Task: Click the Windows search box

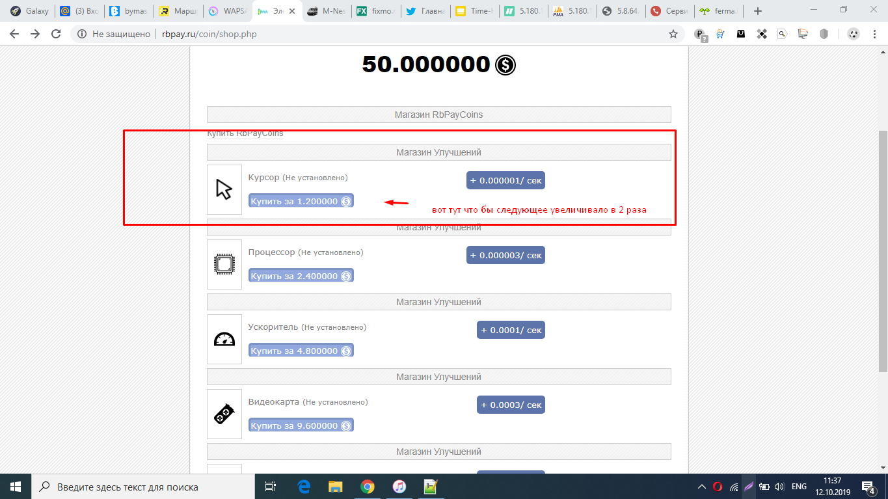Action: click(x=143, y=487)
